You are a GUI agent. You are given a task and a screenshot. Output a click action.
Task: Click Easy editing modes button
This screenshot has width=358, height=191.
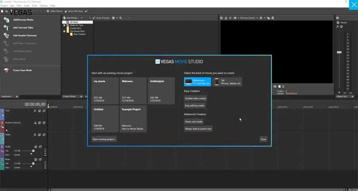(195, 106)
